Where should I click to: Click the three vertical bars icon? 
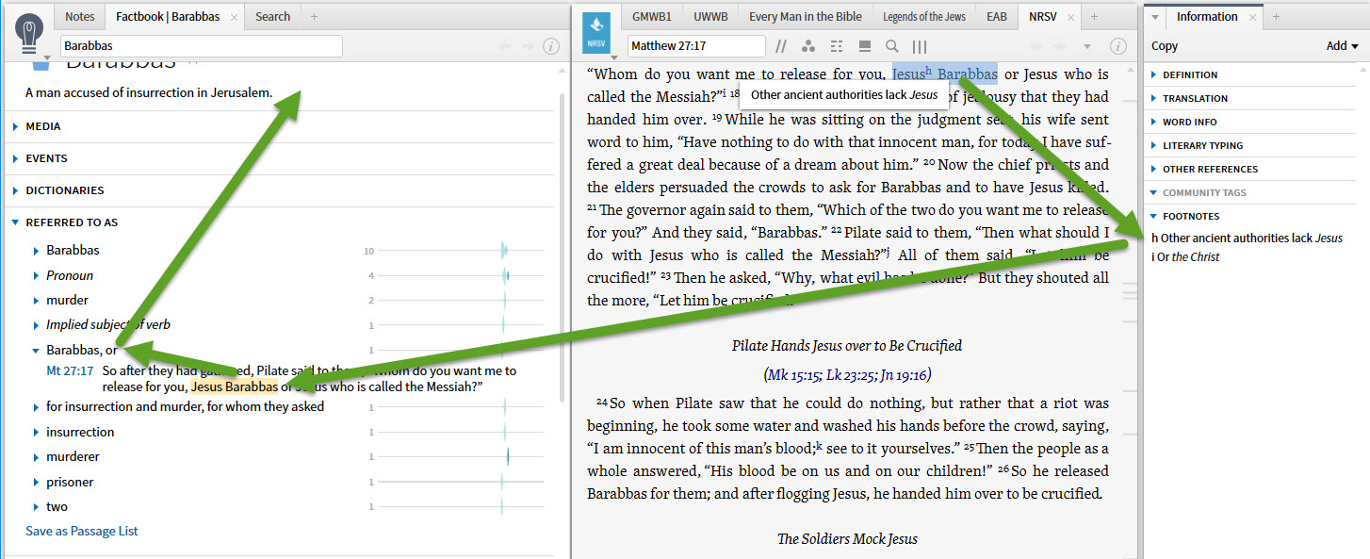[920, 46]
